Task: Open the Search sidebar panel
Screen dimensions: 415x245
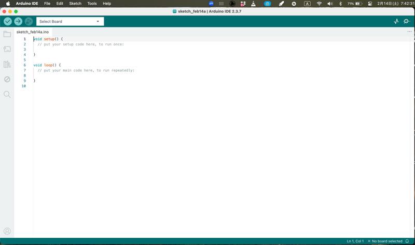Action: [x=7, y=94]
